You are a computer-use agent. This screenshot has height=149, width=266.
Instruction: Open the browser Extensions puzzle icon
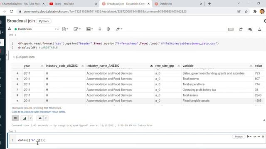tap(255, 12)
